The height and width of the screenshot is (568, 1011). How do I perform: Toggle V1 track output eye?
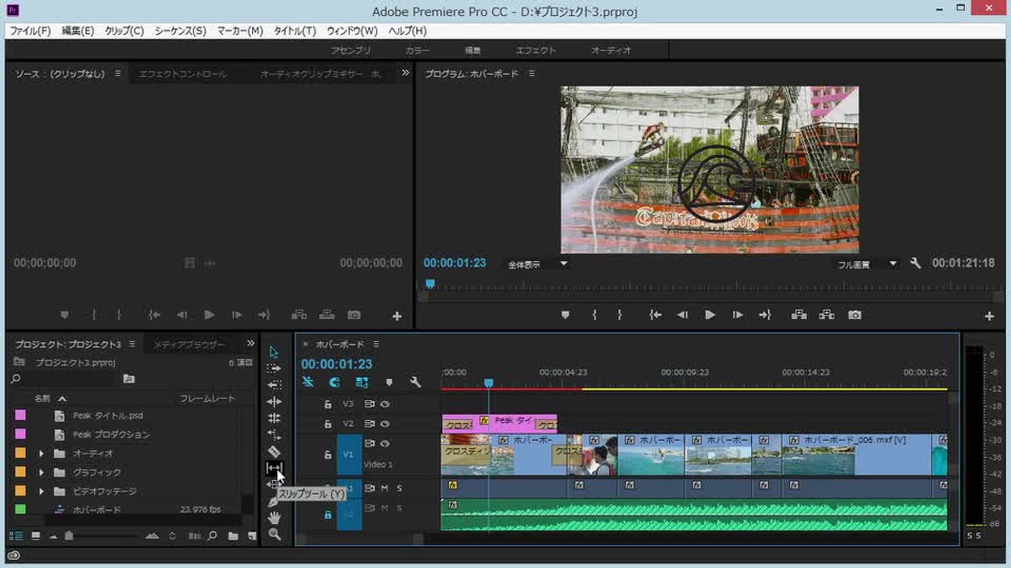(x=385, y=444)
